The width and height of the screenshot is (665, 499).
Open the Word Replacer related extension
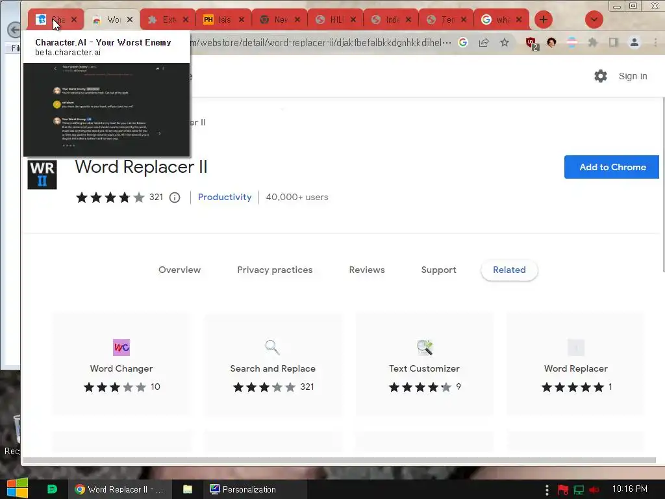tap(575, 364)
